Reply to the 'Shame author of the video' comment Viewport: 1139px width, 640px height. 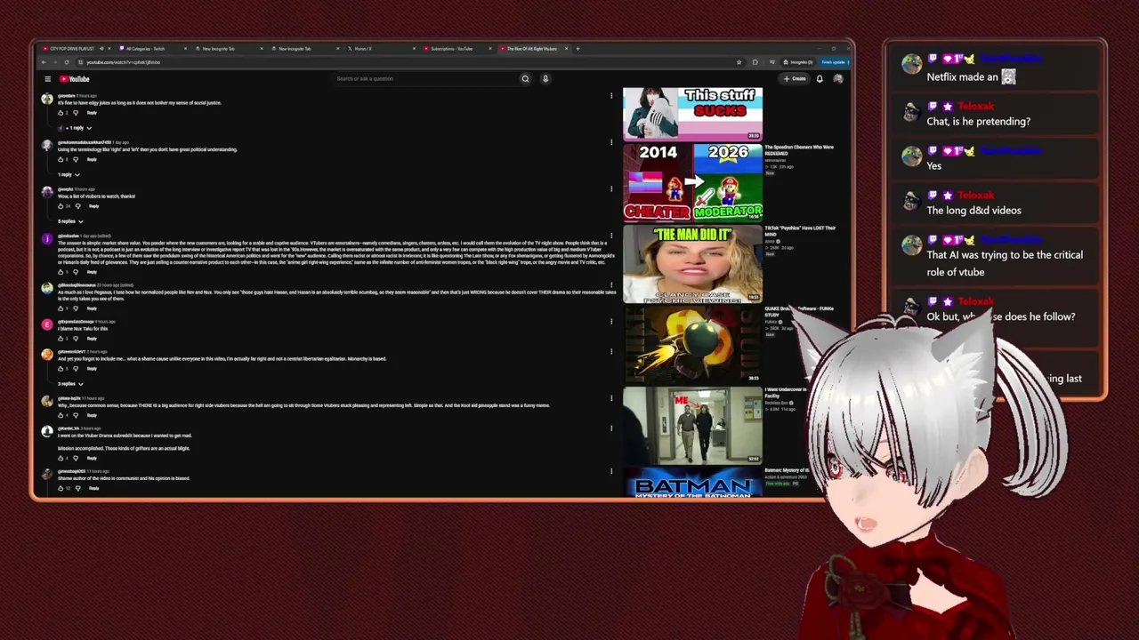coord(93,488)
